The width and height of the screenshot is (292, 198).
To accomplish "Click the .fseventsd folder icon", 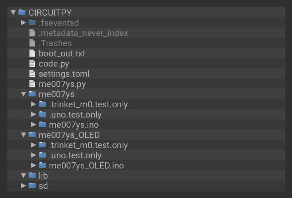I will tap(32, 23).
